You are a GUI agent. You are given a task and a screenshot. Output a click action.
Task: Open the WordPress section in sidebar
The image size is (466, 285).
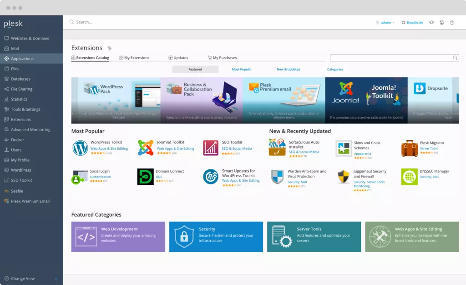point(21,170)
